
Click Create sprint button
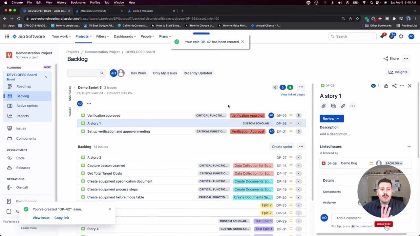(282, 147)
